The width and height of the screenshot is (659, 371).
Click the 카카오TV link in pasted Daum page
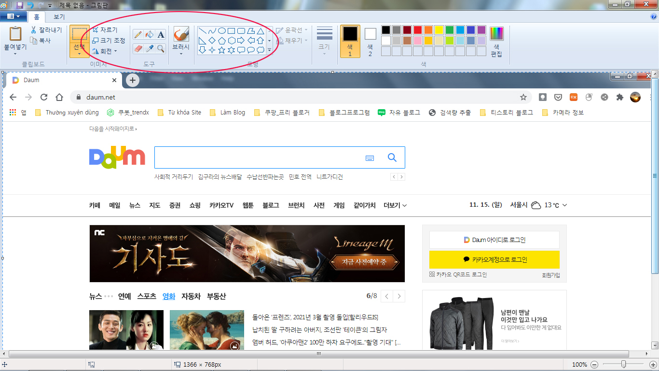click(x=221, y=205)
